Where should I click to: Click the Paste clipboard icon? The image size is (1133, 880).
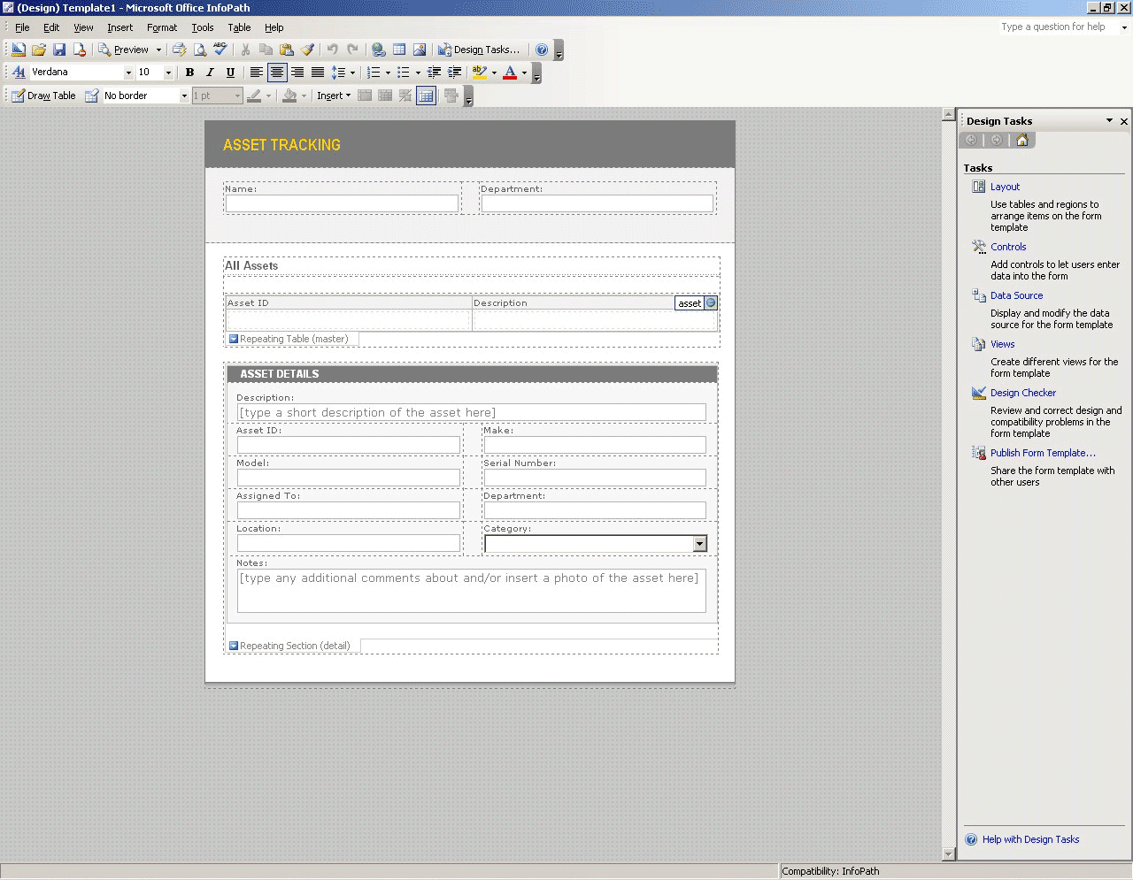tap(287, 50)
